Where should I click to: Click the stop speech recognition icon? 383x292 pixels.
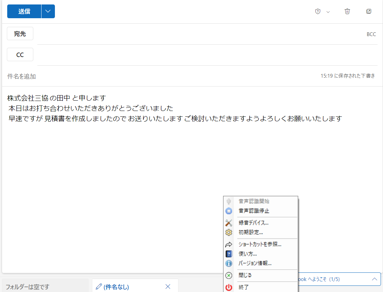[229, 211]
